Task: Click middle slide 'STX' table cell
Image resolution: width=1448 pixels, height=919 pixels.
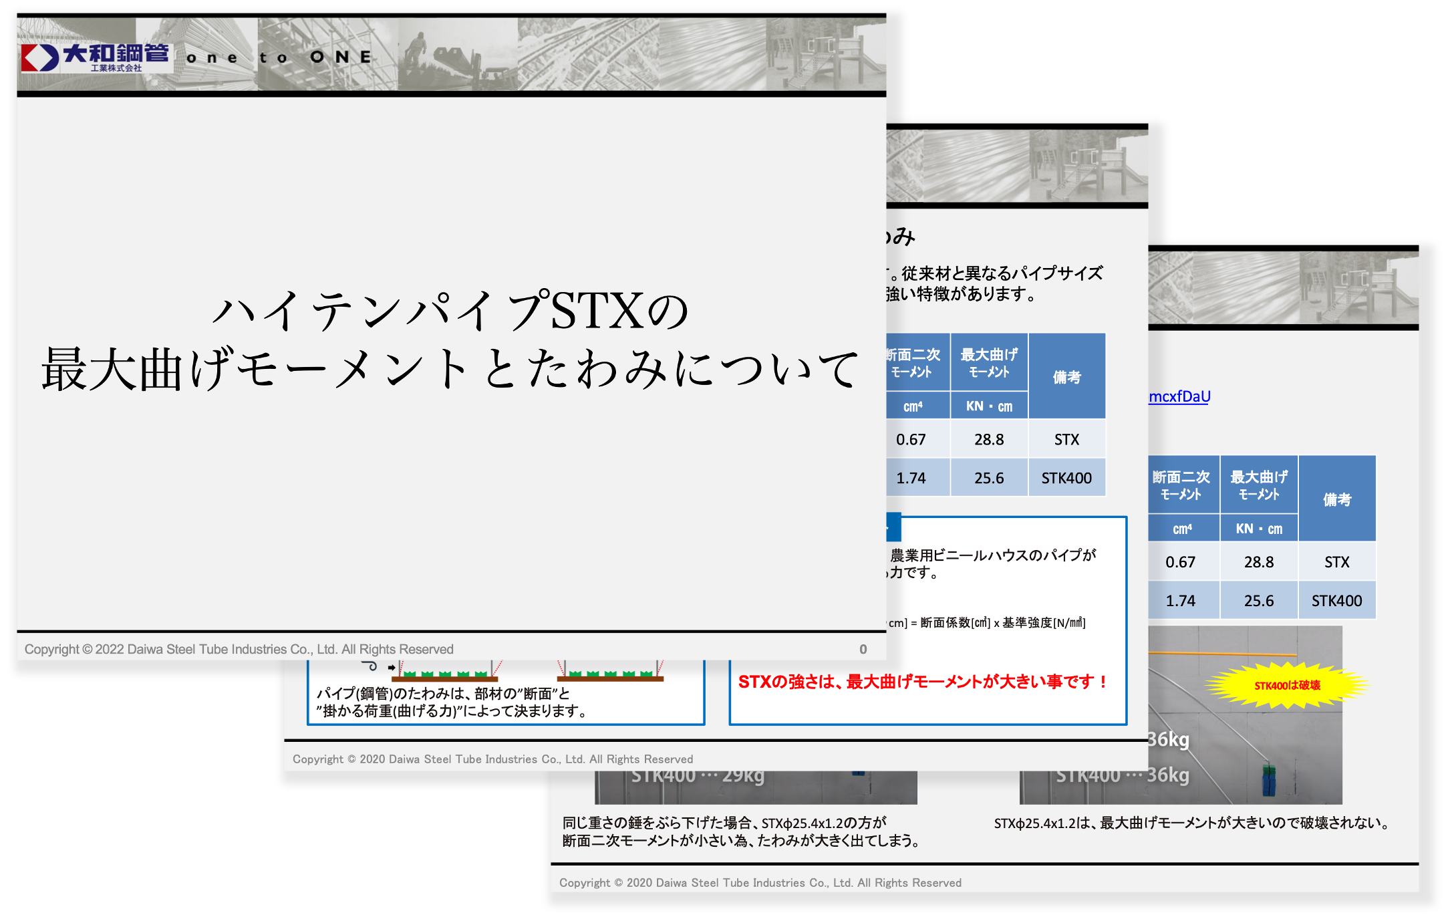Action: pos(1066,439)
